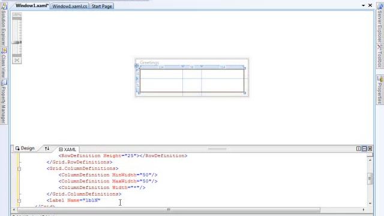The height and width of the screenshot is (216, 384).
Task: Click the XAML scrollbar down arrow
Action: coord(370,203)
